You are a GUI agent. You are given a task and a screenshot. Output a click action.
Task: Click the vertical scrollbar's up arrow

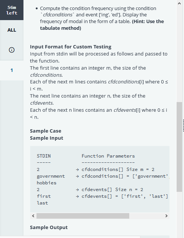pos(179,3)
